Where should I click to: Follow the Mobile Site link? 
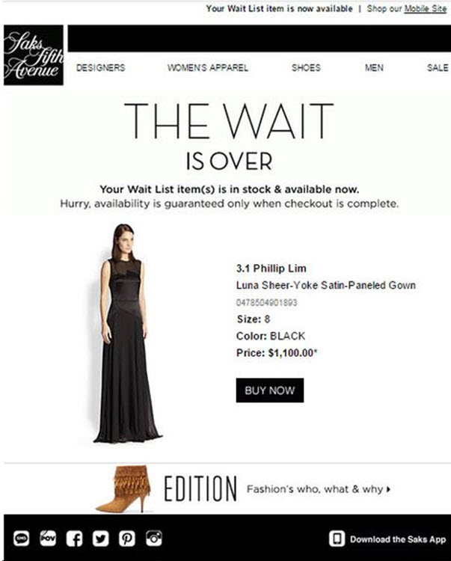coord(426,8)
